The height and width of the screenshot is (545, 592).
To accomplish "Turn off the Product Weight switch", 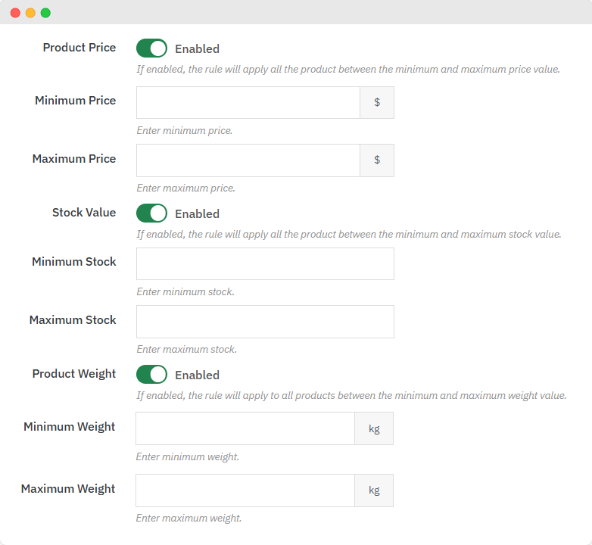I will 151,375.
